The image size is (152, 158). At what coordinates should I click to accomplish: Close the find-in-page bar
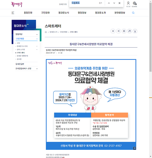pos(119,3)
